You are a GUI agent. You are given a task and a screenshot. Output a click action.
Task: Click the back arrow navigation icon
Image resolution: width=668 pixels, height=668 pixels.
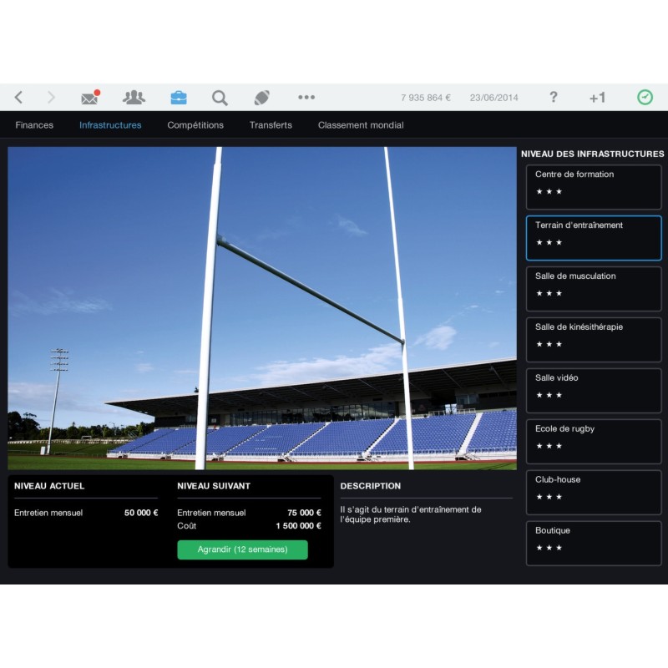point(19,98)
